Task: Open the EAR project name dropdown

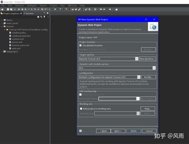Action: tap(138, 99)
